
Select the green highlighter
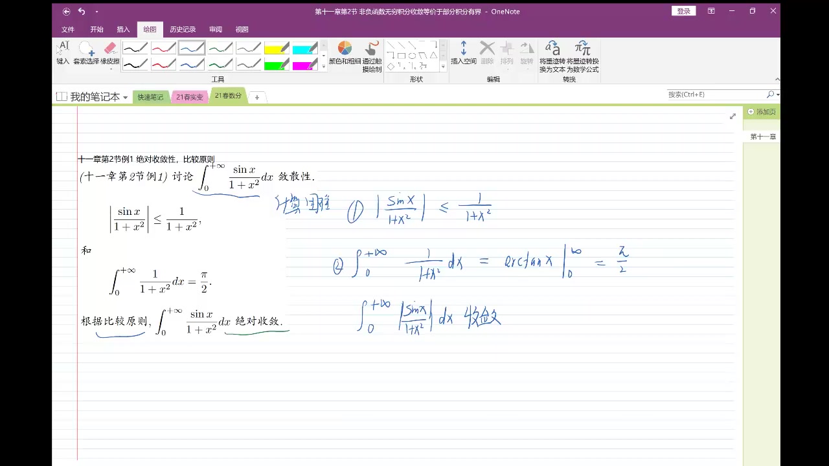click(x=277, y=63)
